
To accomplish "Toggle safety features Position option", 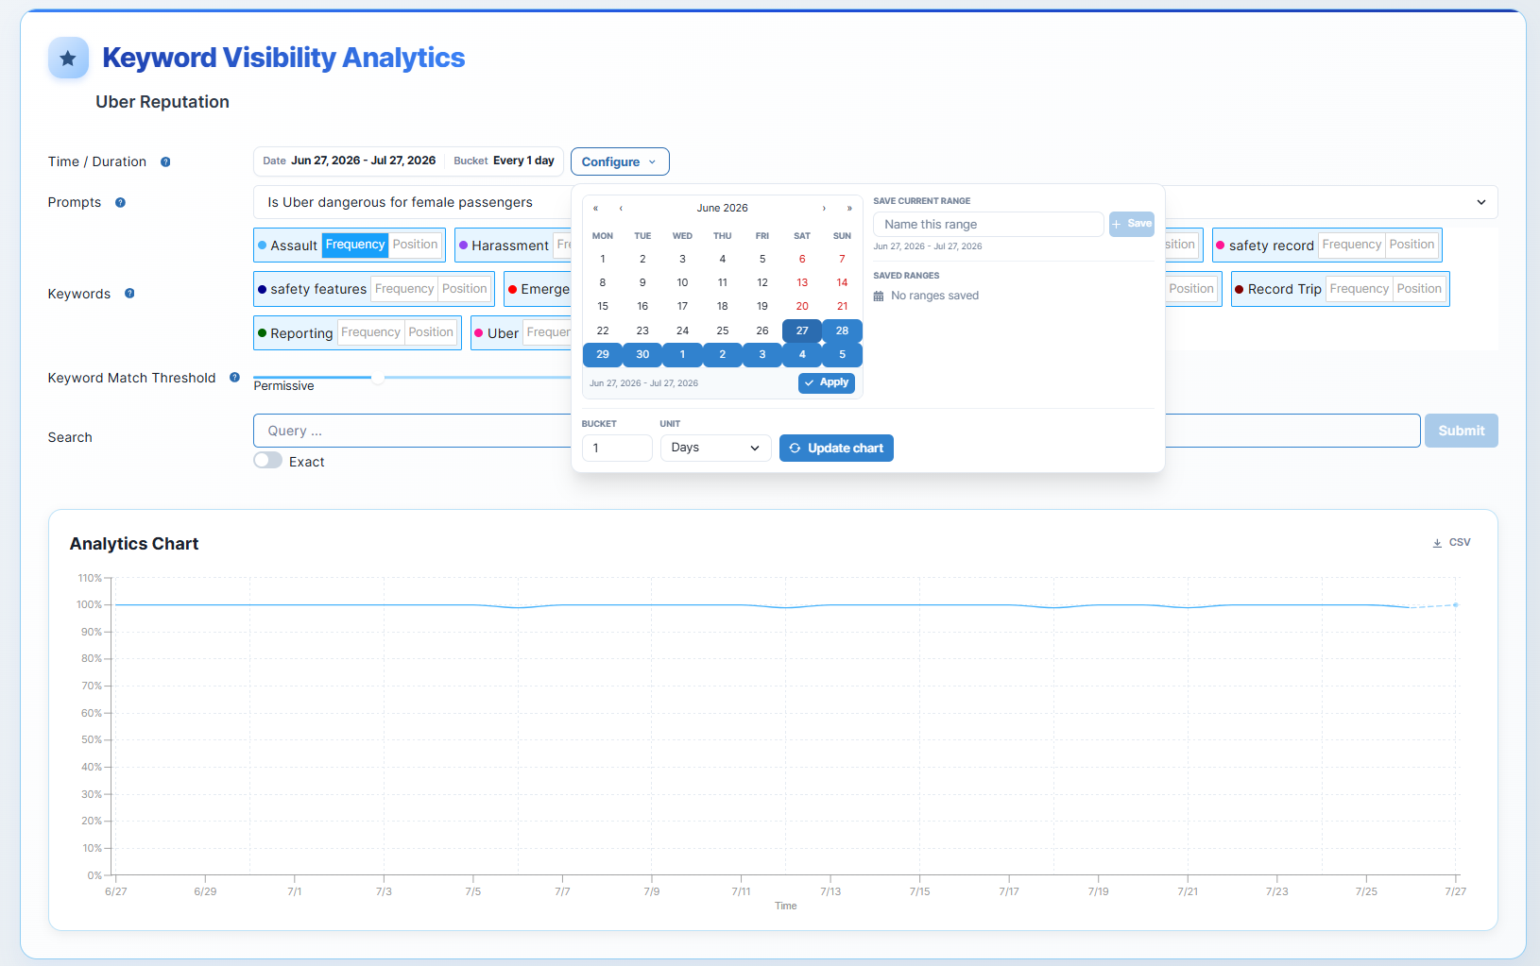I will [x=464, y=289].
